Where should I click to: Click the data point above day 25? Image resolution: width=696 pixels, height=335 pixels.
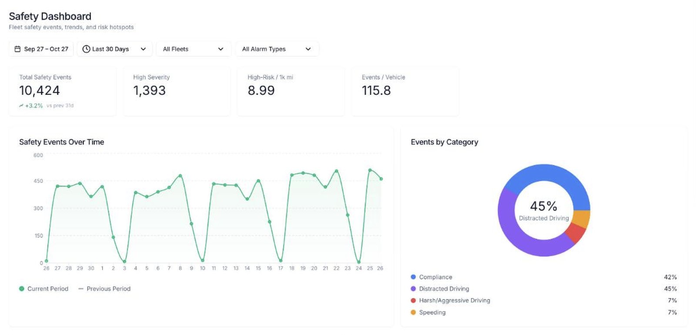pyautogui.click(x=370, y=171)
